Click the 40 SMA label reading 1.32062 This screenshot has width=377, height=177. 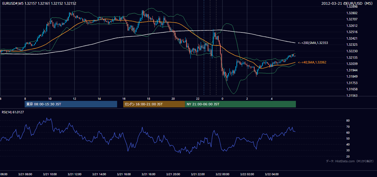coord(312,62)
